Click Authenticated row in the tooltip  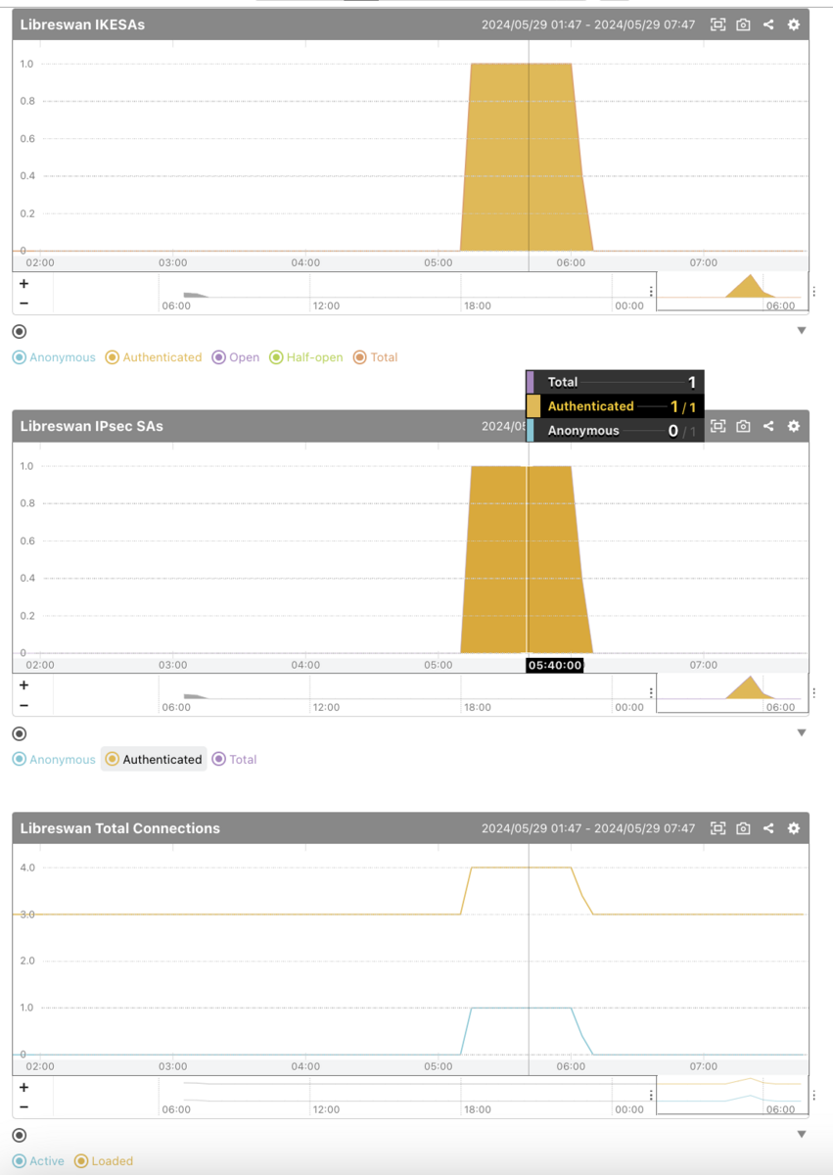coord(615,406)
